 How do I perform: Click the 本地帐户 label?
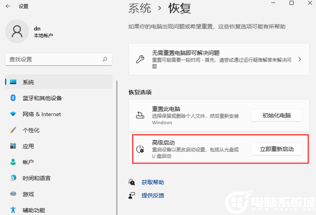tap(43, 35)
